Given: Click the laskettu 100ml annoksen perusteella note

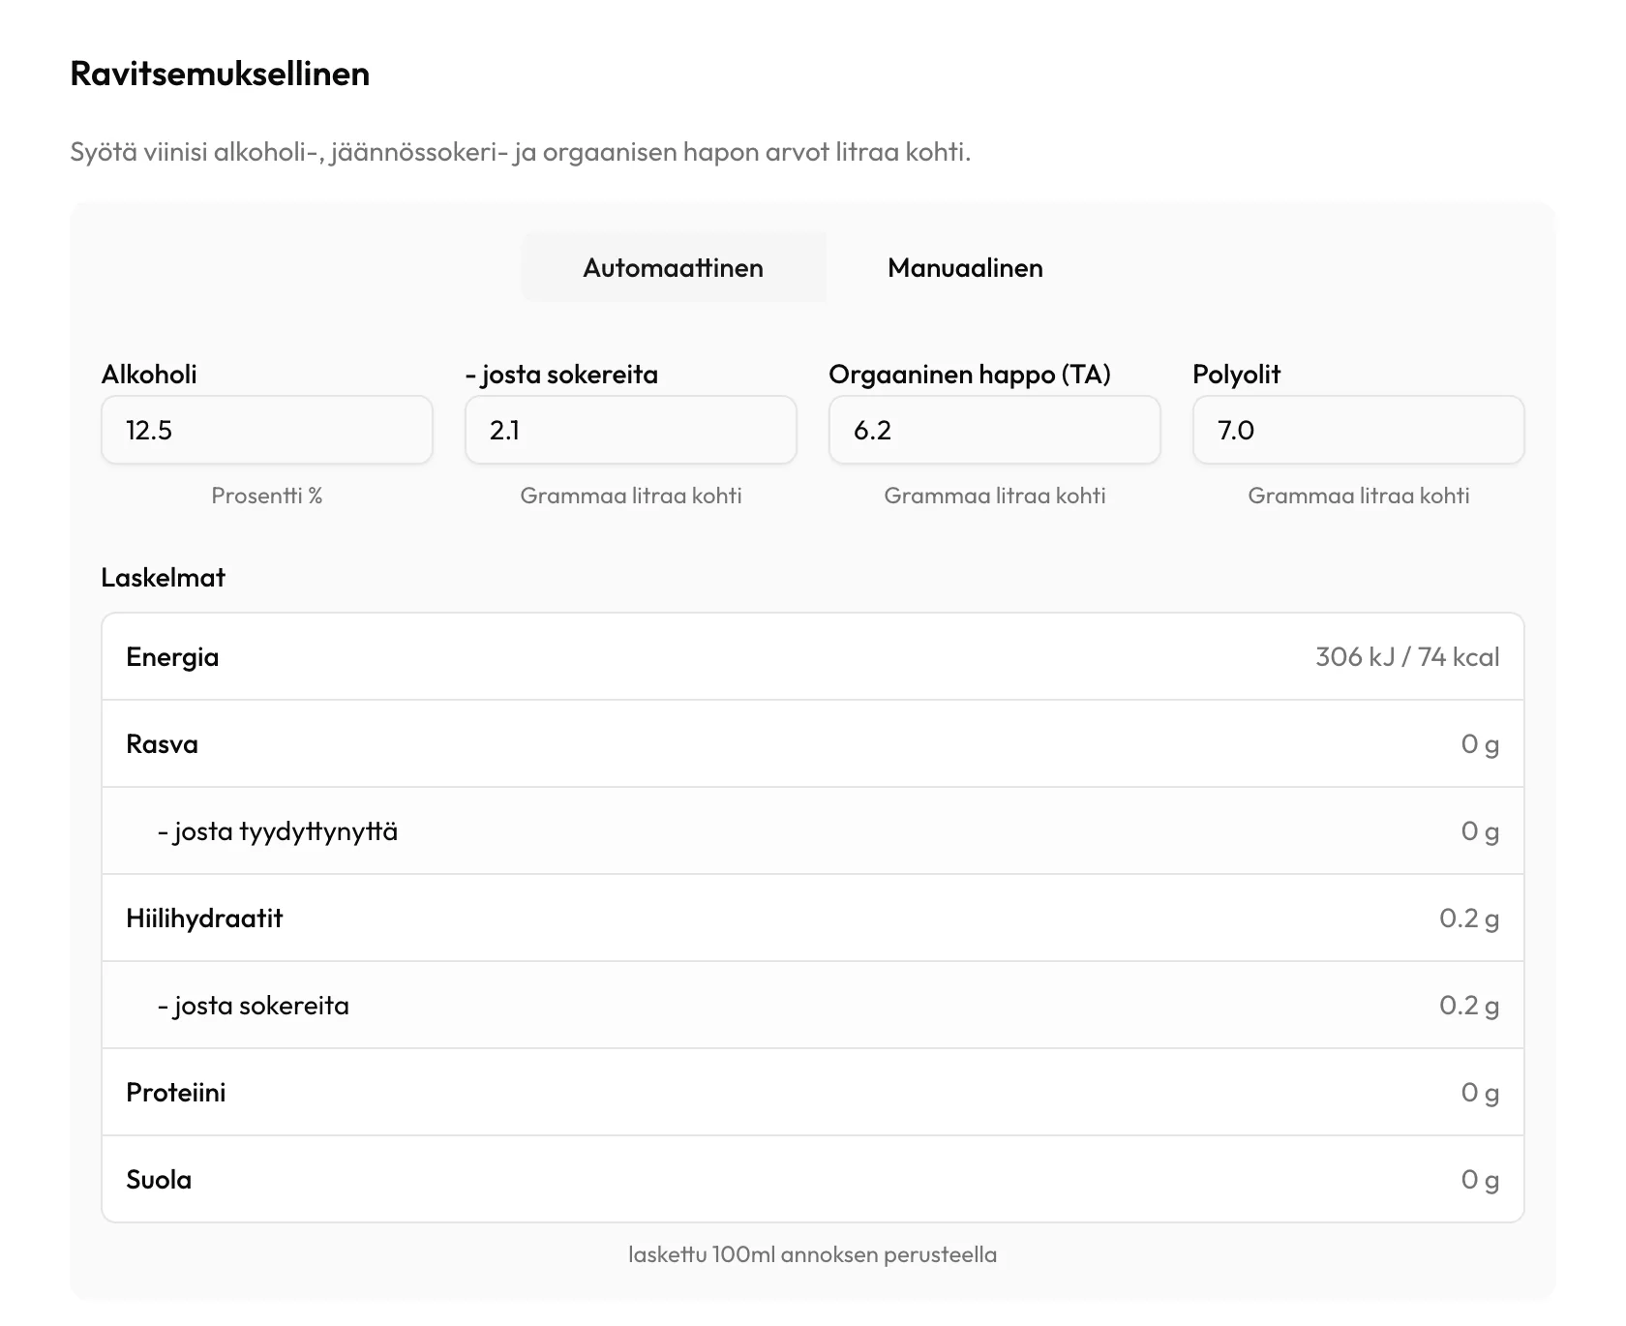Looking at the screenshot, I should pyautogui.click(x=813, y=1254).
